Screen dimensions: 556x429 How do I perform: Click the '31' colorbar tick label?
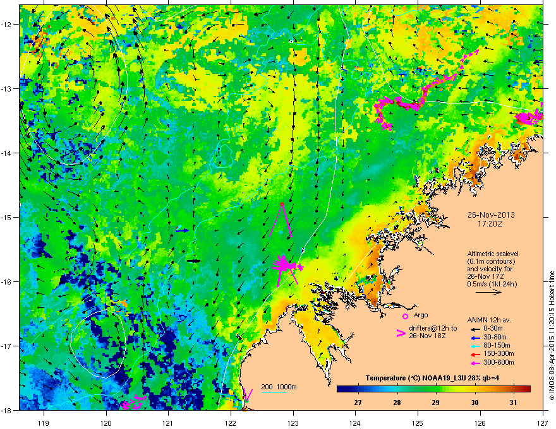(513, 403)
